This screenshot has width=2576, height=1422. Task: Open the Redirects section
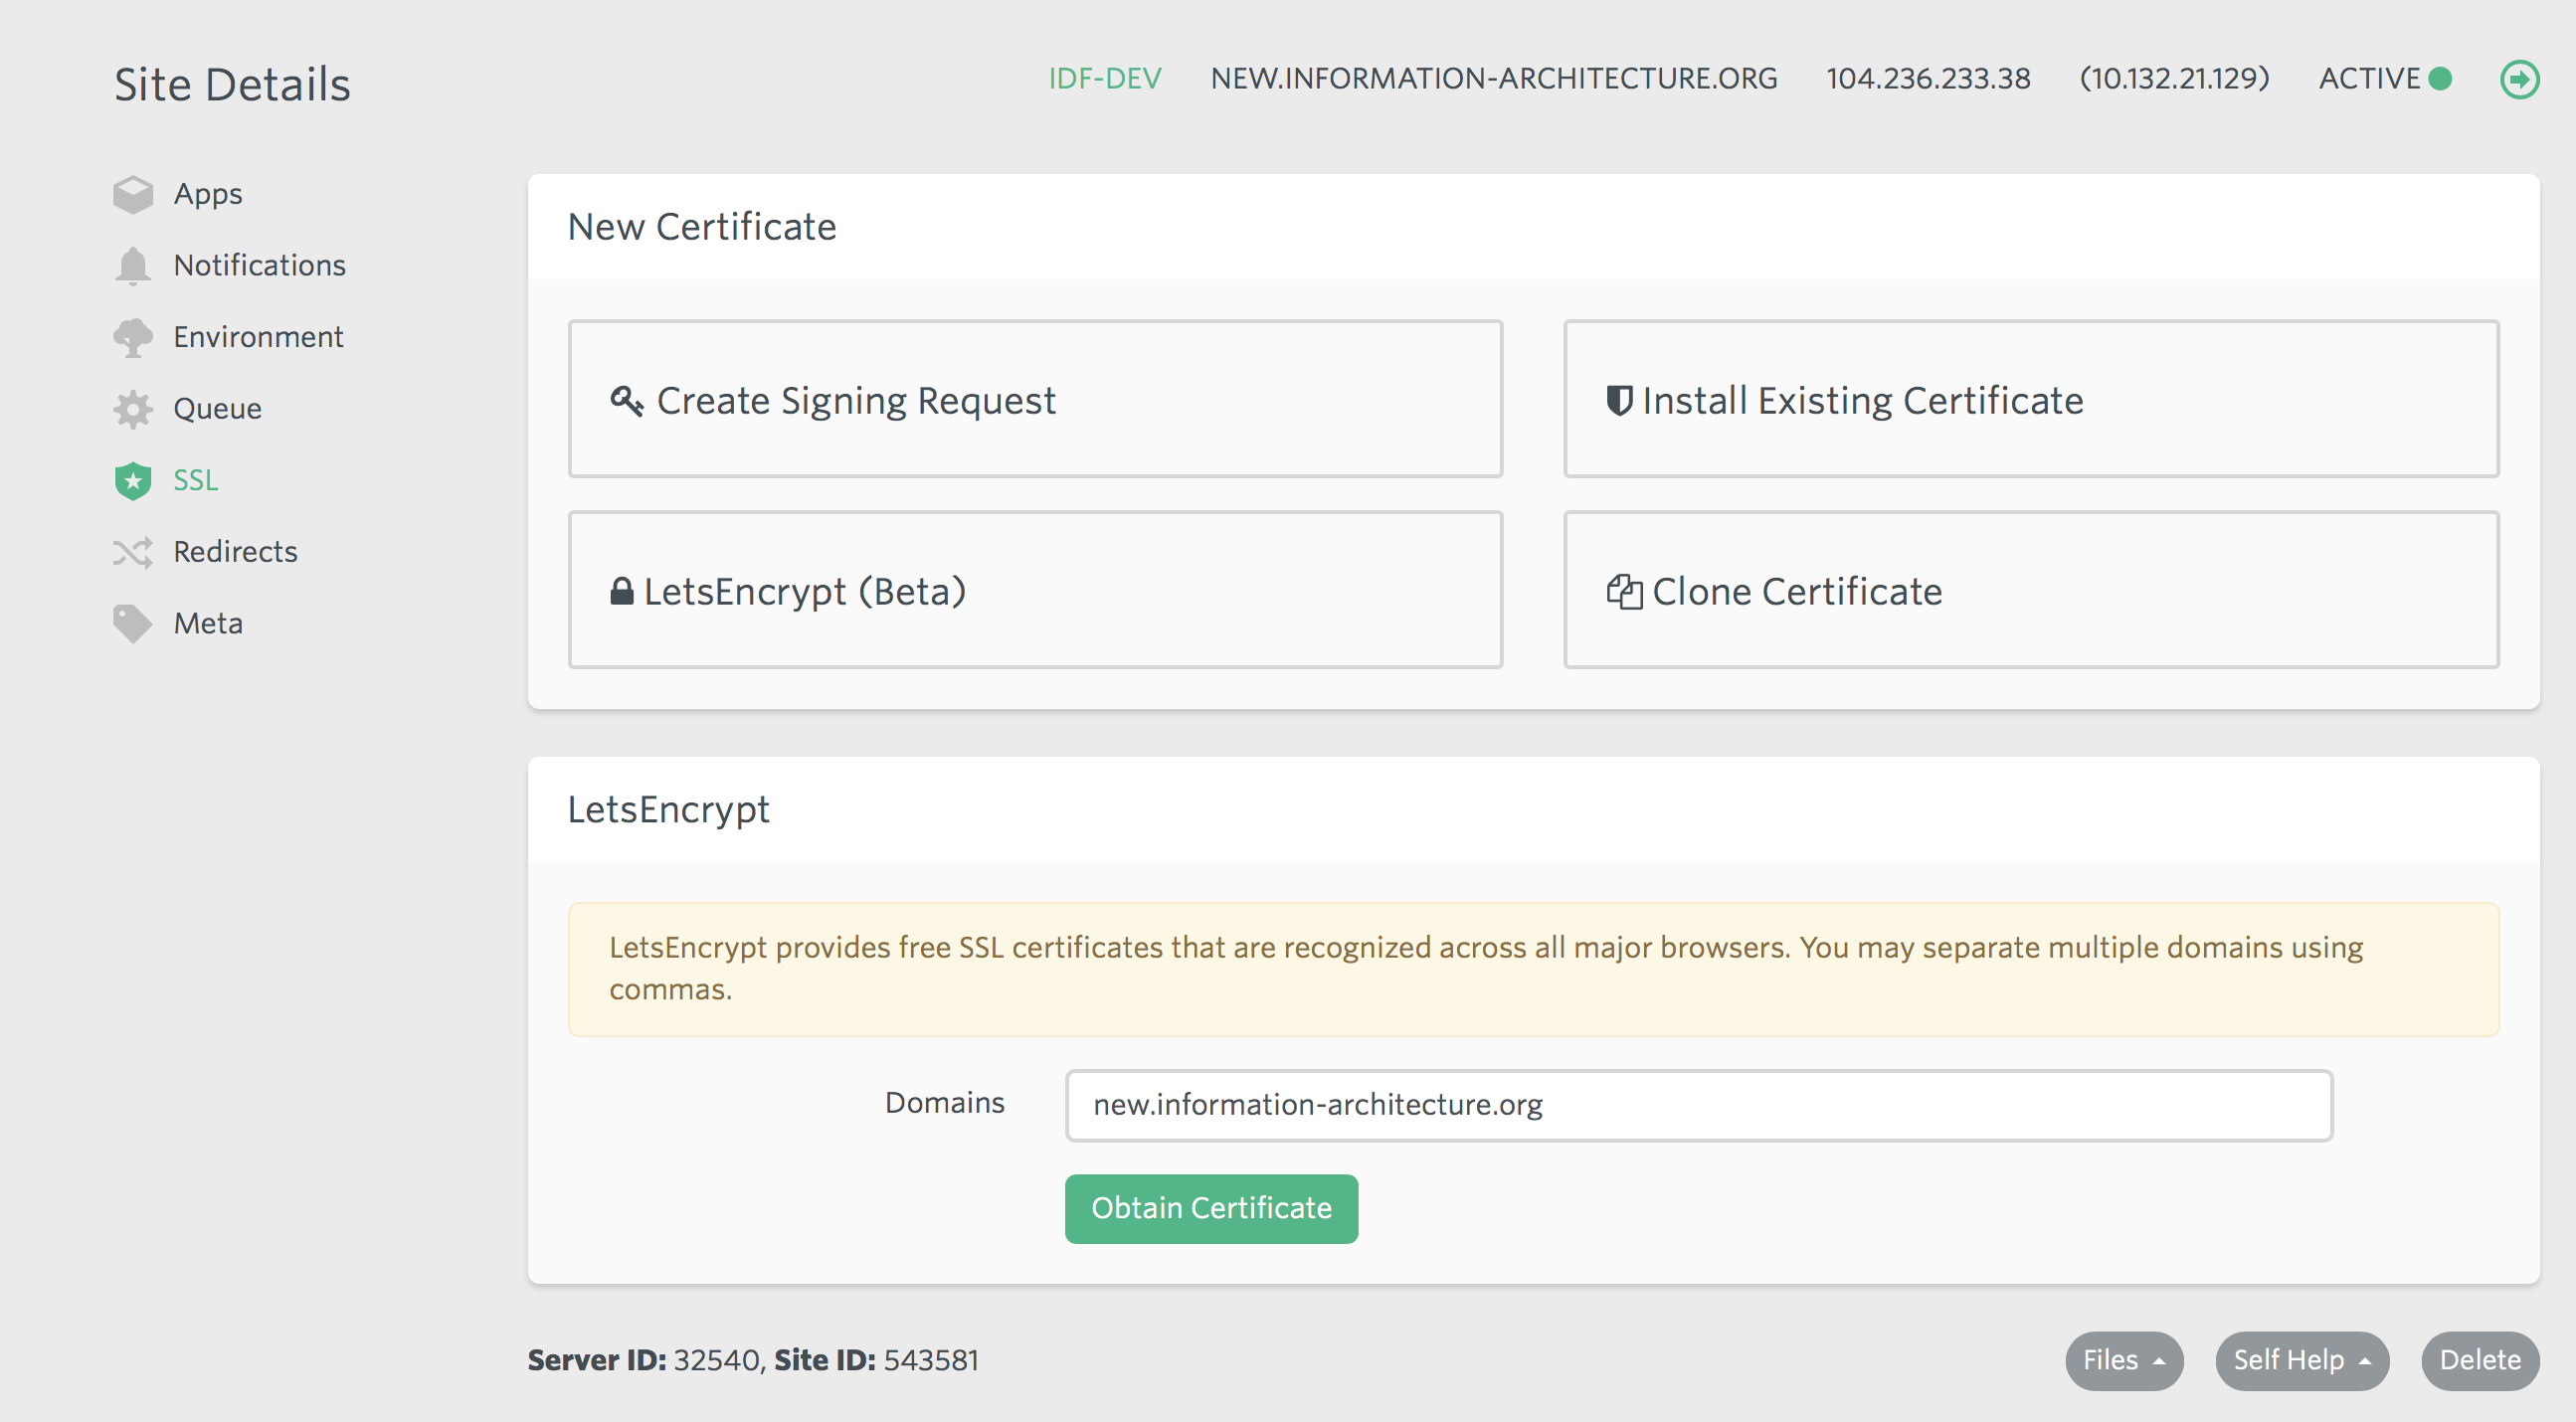(235, 552)
